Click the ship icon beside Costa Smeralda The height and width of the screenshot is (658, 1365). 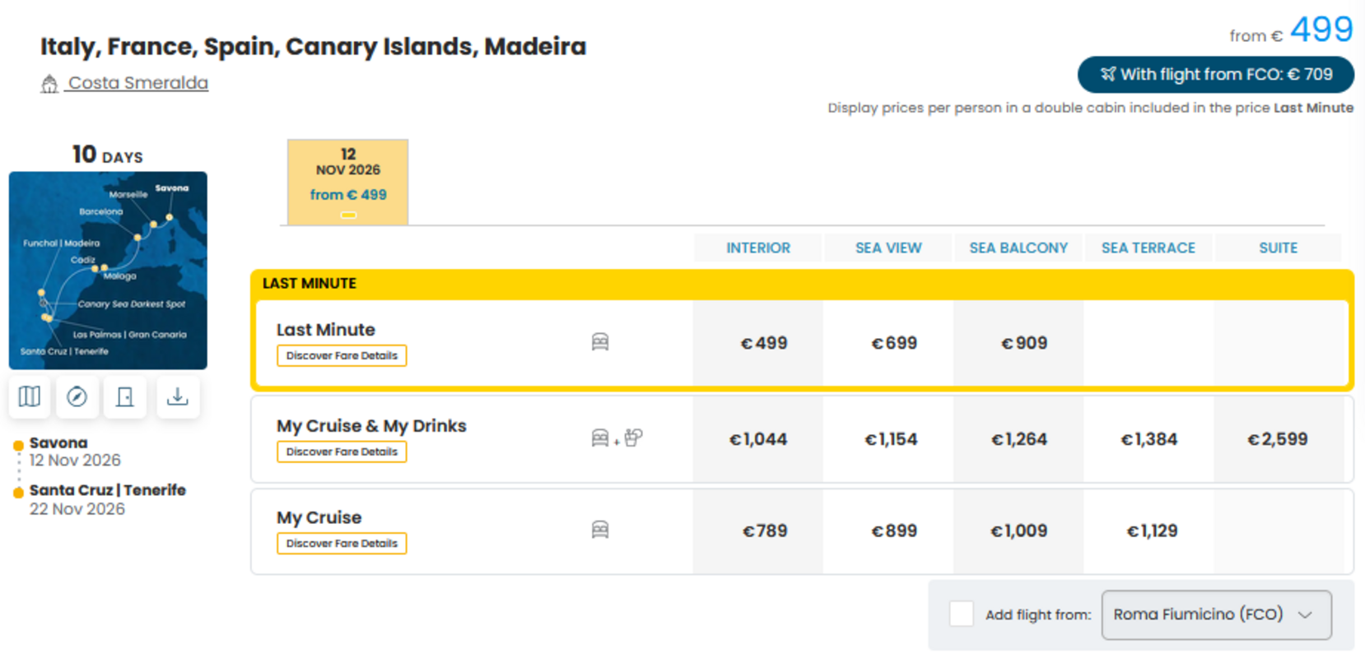(x=49, y=83)
